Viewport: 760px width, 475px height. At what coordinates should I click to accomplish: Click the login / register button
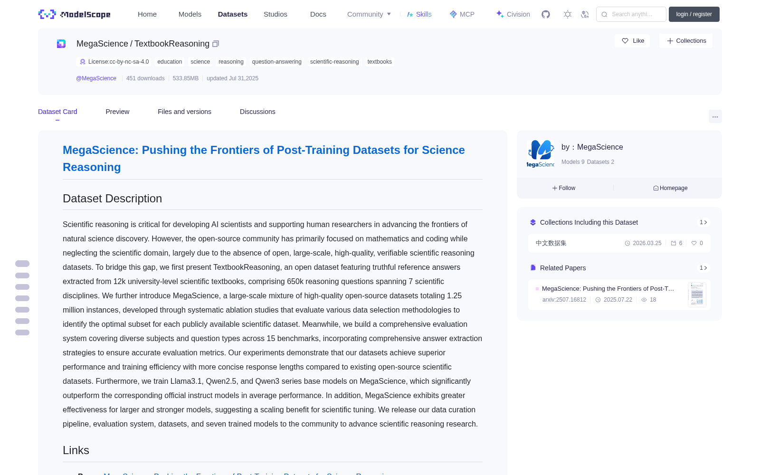click(x=694, y=14)
